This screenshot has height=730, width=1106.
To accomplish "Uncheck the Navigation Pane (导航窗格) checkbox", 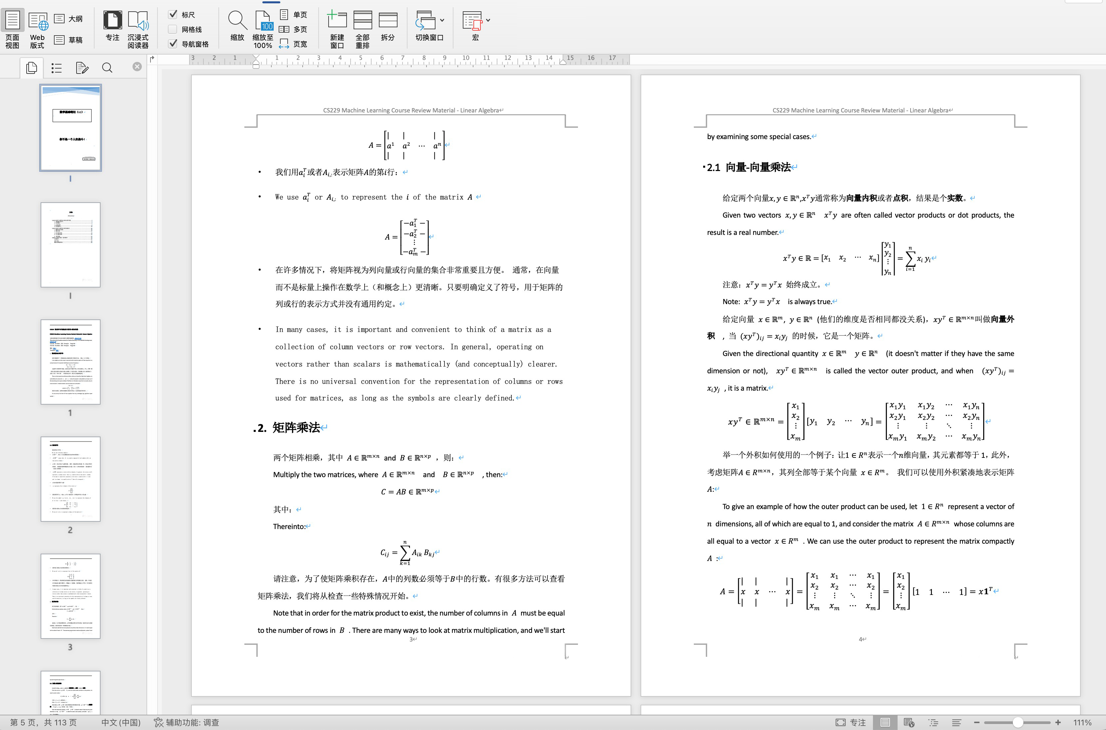I will [173, 44].
